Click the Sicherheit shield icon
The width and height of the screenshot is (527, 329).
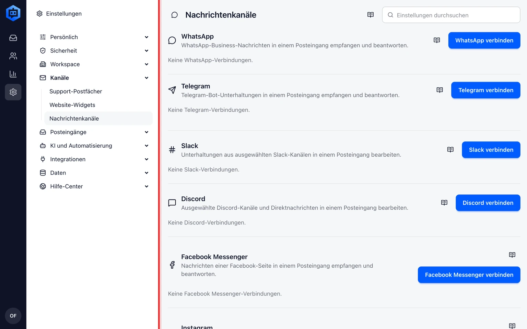[43, 51]
